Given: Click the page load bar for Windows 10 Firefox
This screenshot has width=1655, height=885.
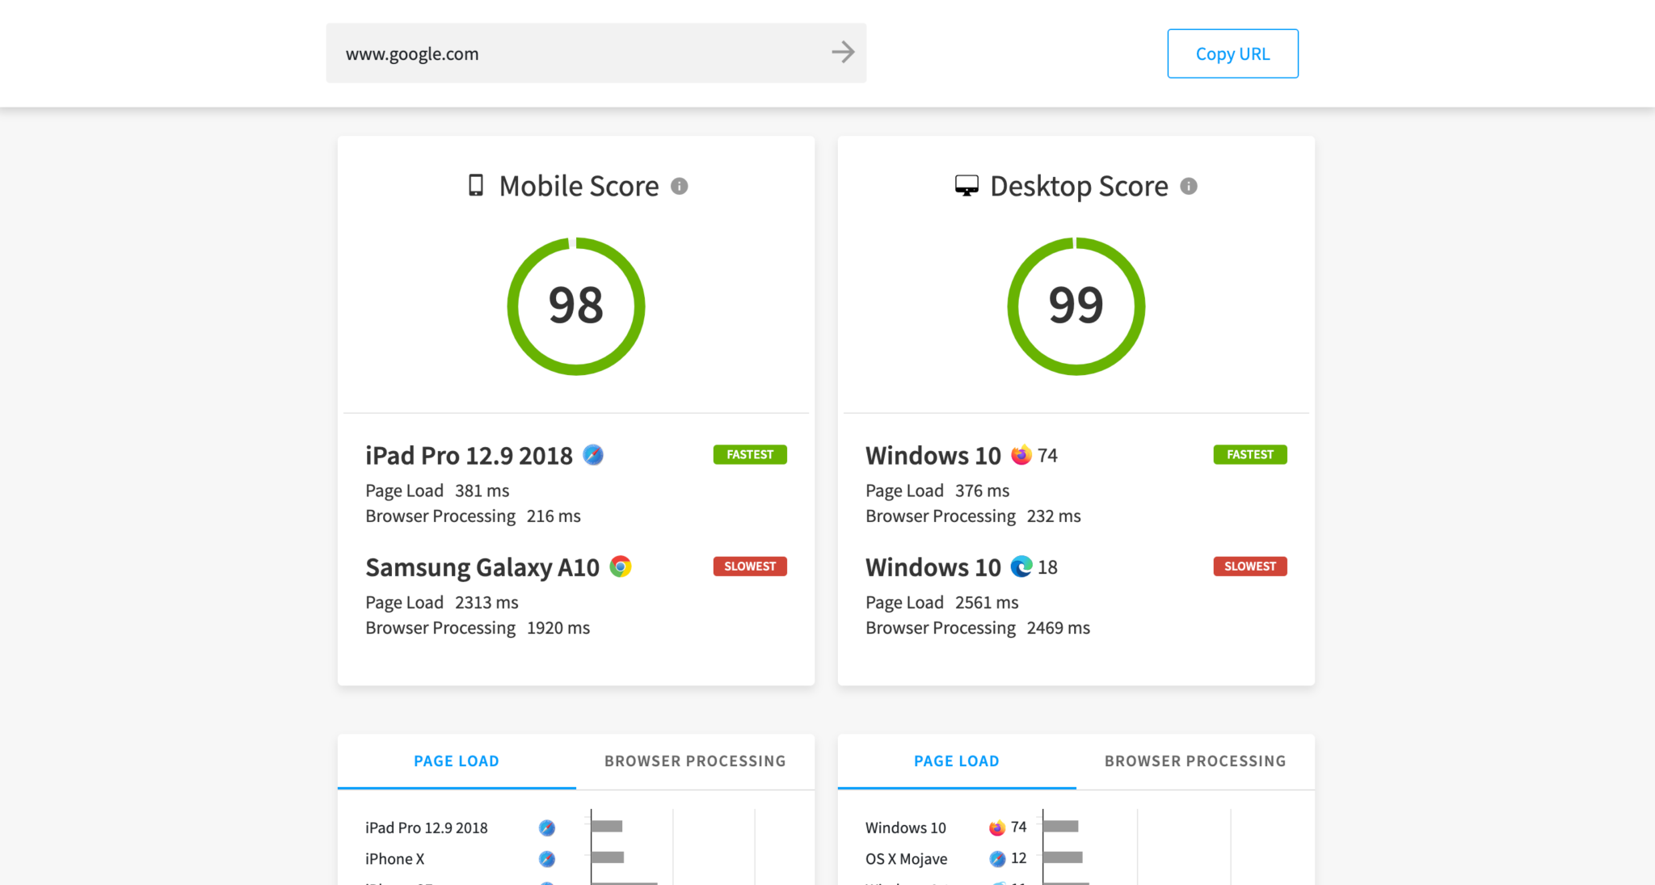Looking at the screenshot, I should [1059, 827].
